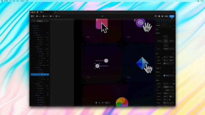Open the Apple menu
This screenshot has width=205, height=115.
tap(2, 1)
